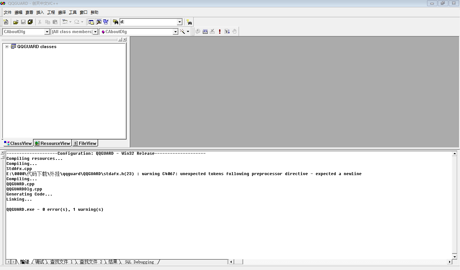Select the 调试 output tab
Image resolution: width=460 pixels, height=270 pixels.
point(40,262)
